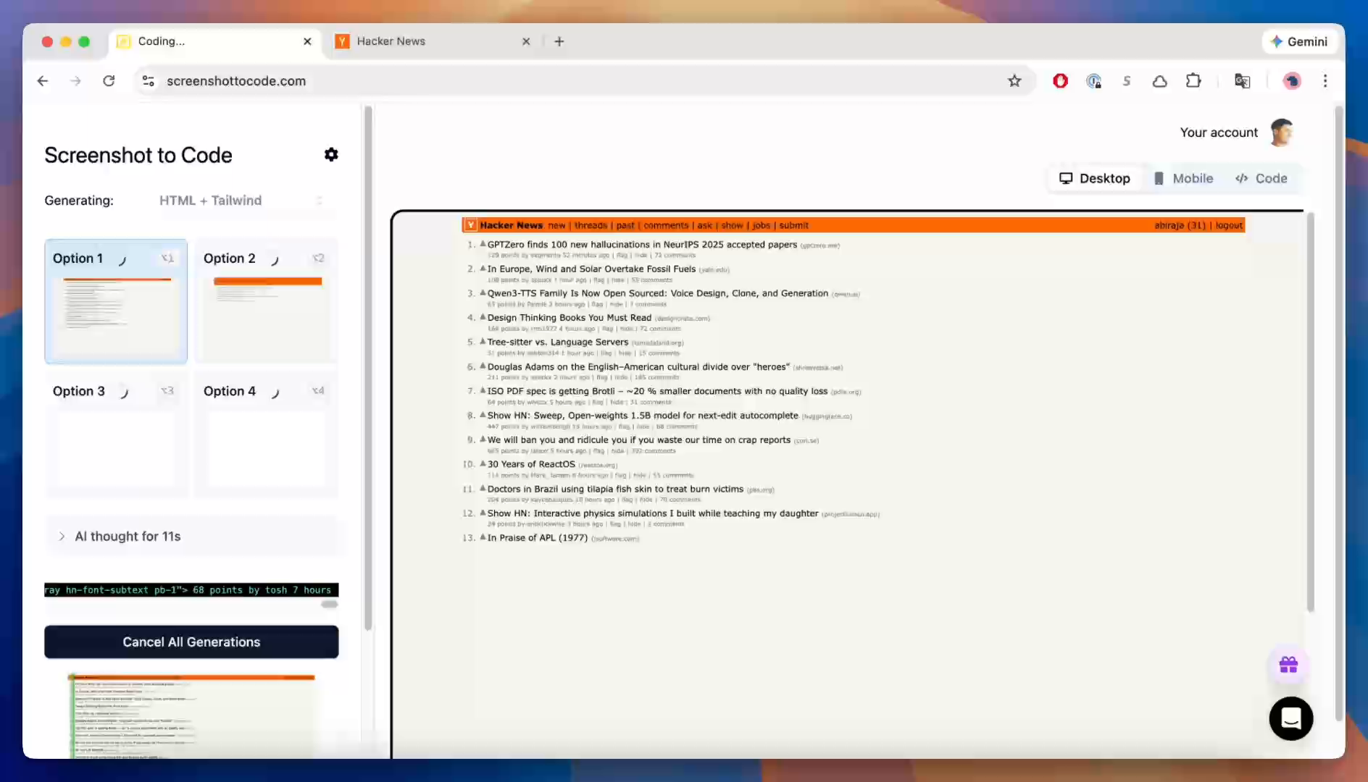
Task: Upvote the 30 Years of ReactOS story
Action: coord(483,463)
